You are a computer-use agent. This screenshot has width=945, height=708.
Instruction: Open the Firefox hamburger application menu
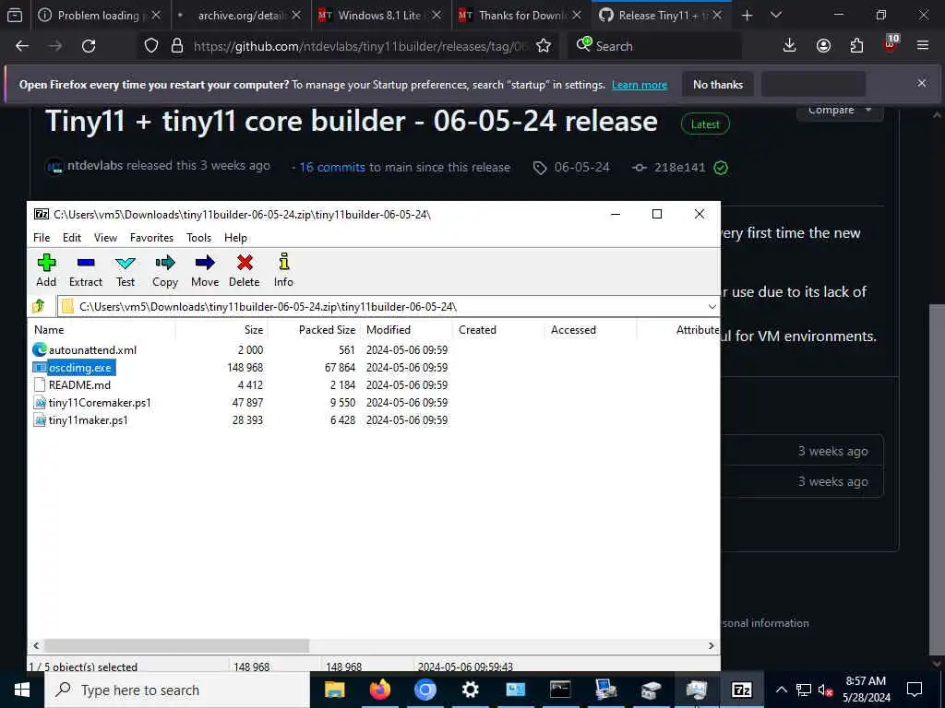pyautogui.click(x=923, y=46)
